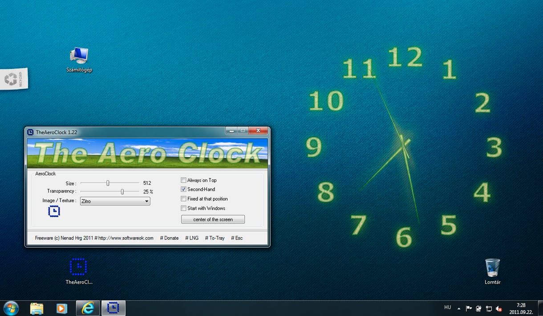
Task: Activate TheAeroClock taskbar button
Action: tap(114, 308)
